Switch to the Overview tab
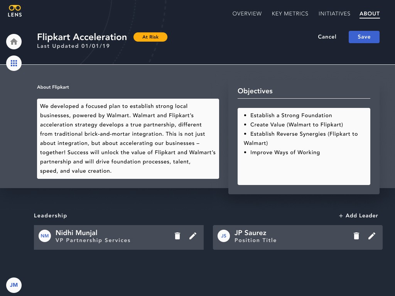This screenshot has height=296, width=395. point(247,13)
